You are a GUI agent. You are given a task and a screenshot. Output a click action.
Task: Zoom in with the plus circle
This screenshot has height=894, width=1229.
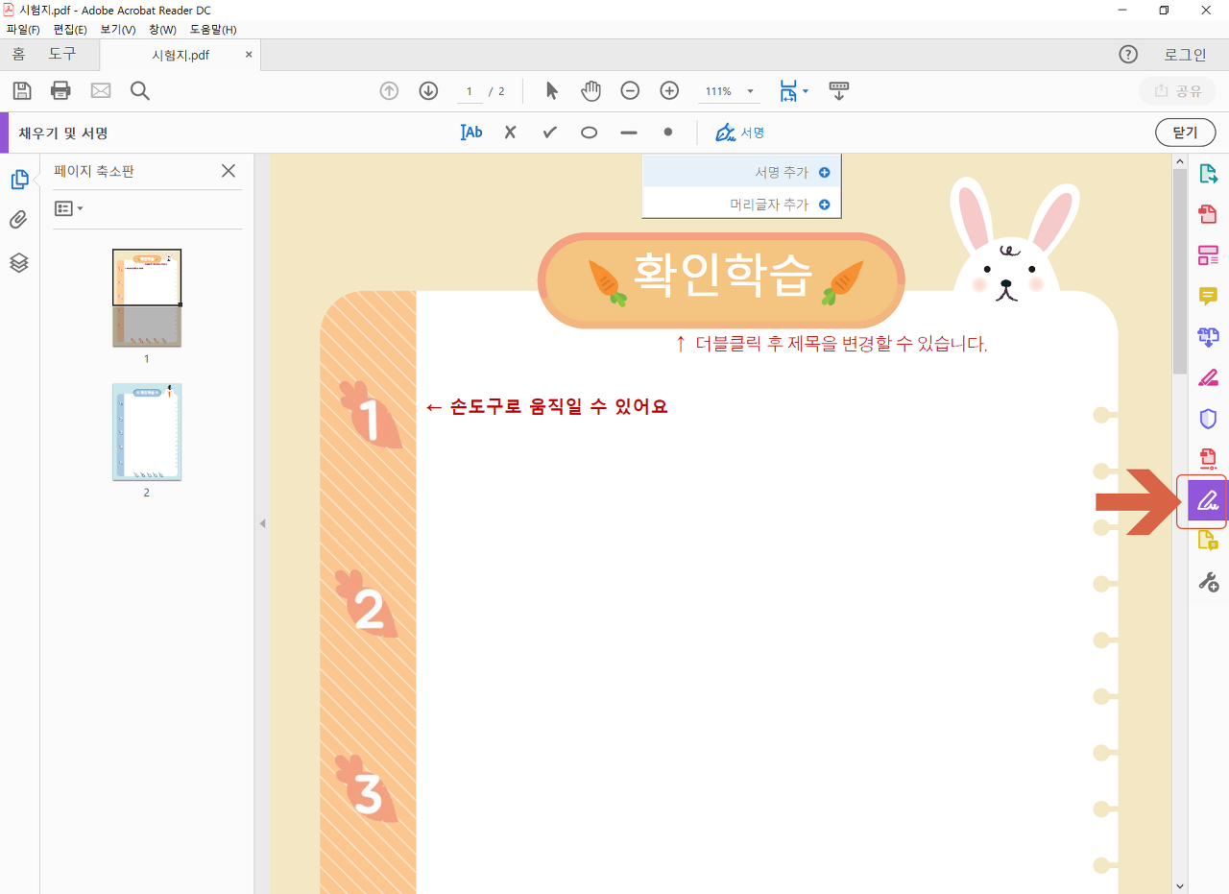(x=669, y=91)
